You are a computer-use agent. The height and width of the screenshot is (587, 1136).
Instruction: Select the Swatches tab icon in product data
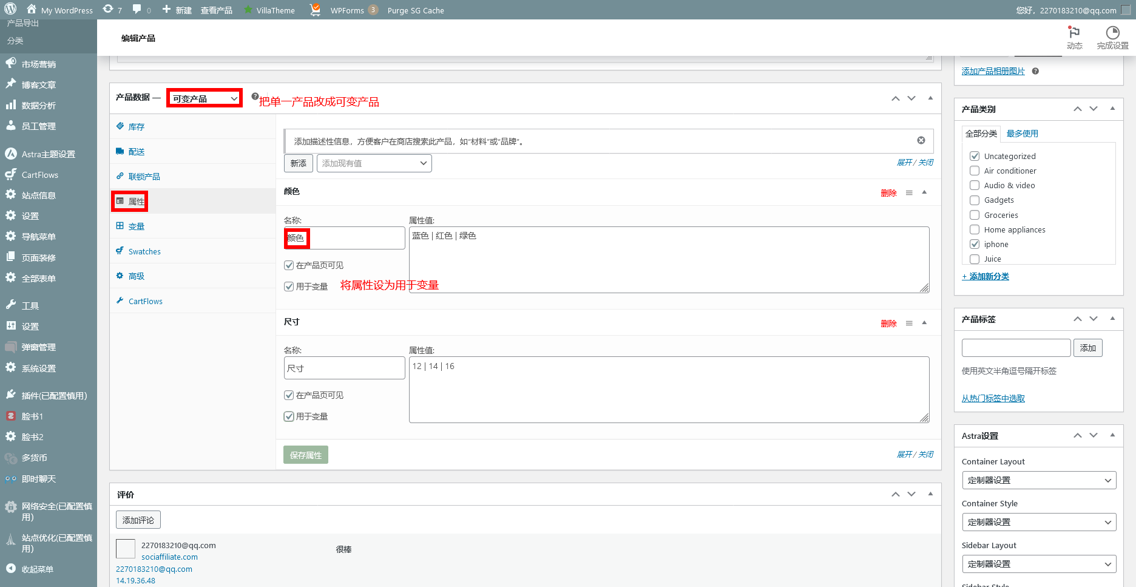coord(120,251)
